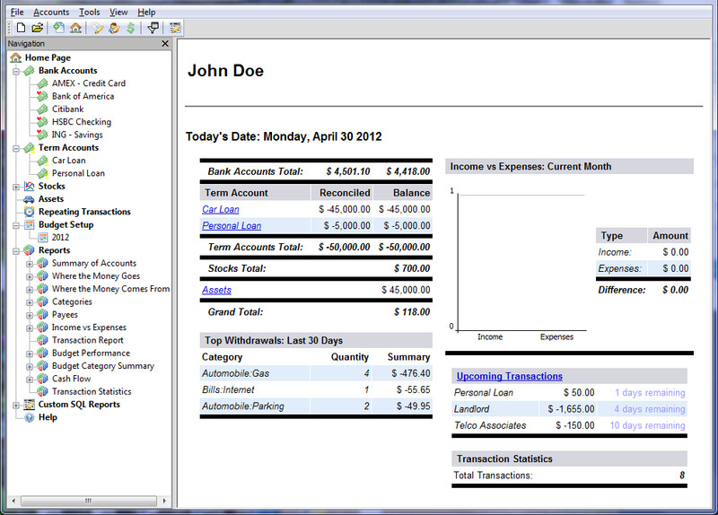Click the navigation scrollbar left arrow

(13, 501)
